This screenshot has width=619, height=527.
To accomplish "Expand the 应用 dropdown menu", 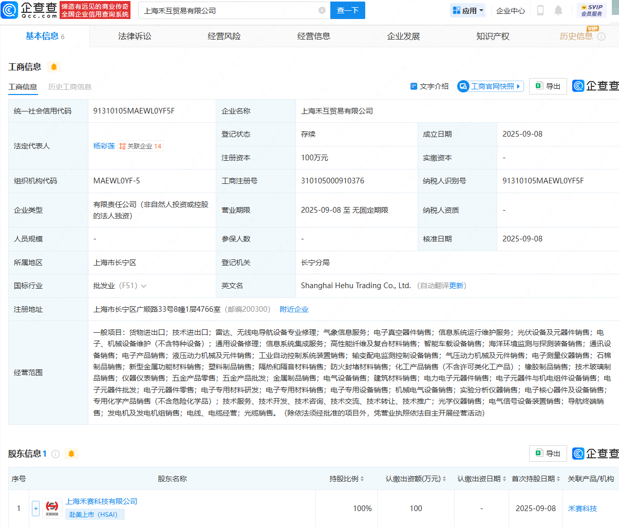I will tap(468, 10).
